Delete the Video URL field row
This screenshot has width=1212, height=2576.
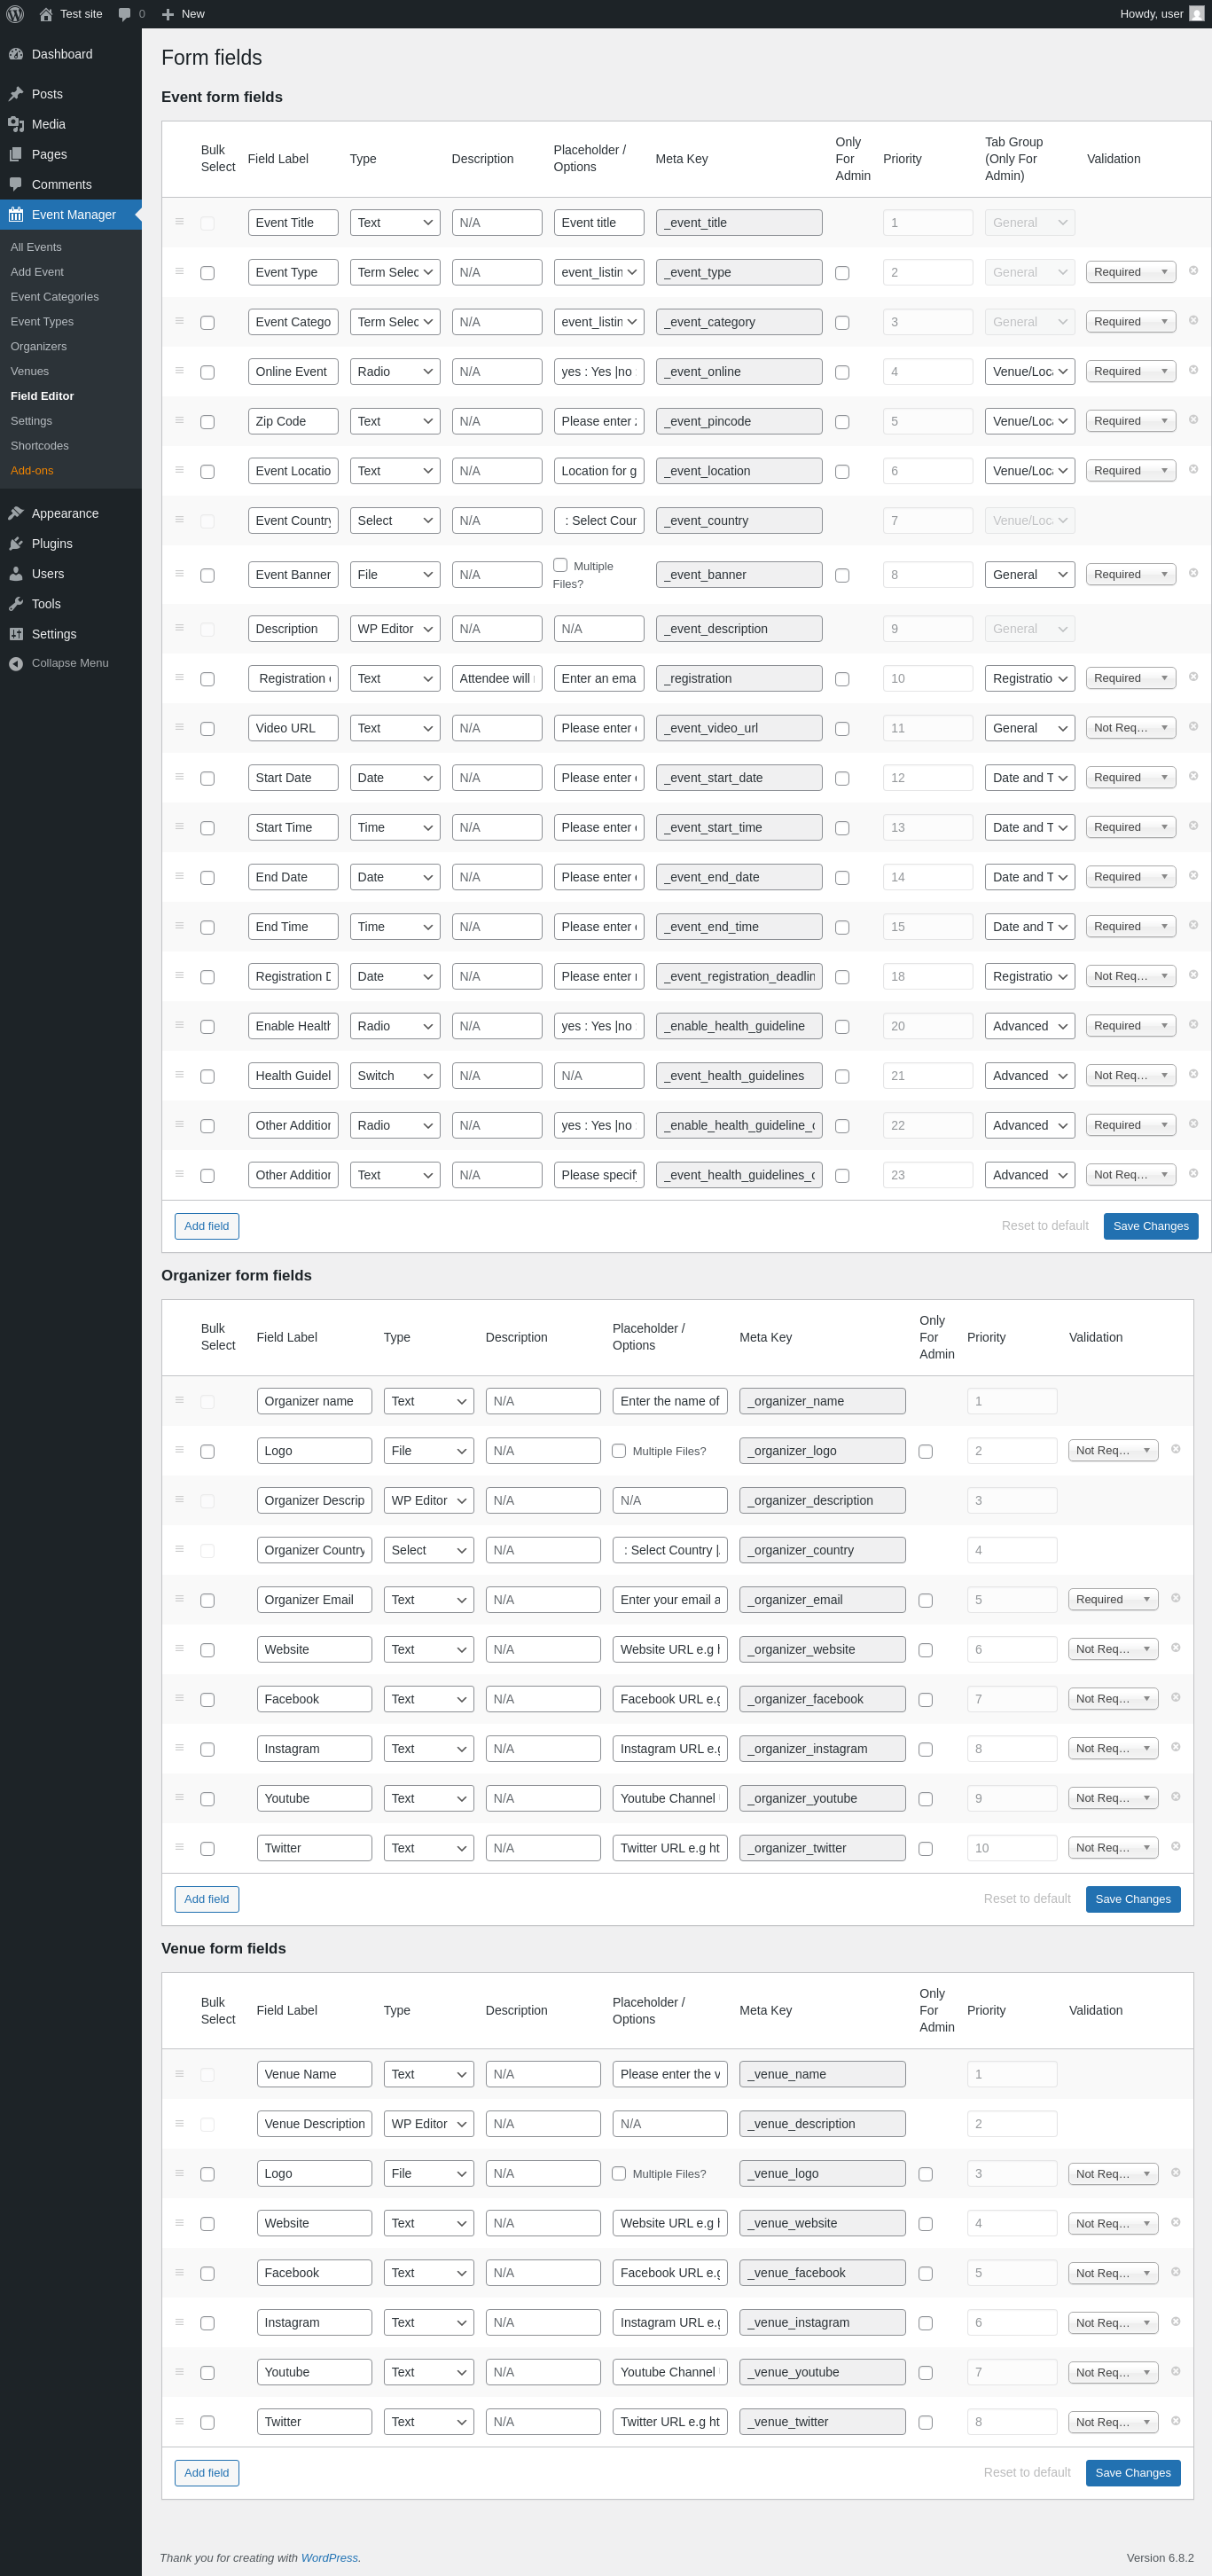(1193, 727)
